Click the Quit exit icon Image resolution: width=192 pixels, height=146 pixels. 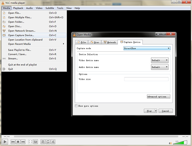[x=4, y=69]
